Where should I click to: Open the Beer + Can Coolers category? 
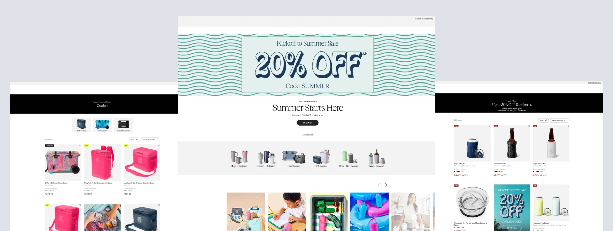tap(349, 159)
